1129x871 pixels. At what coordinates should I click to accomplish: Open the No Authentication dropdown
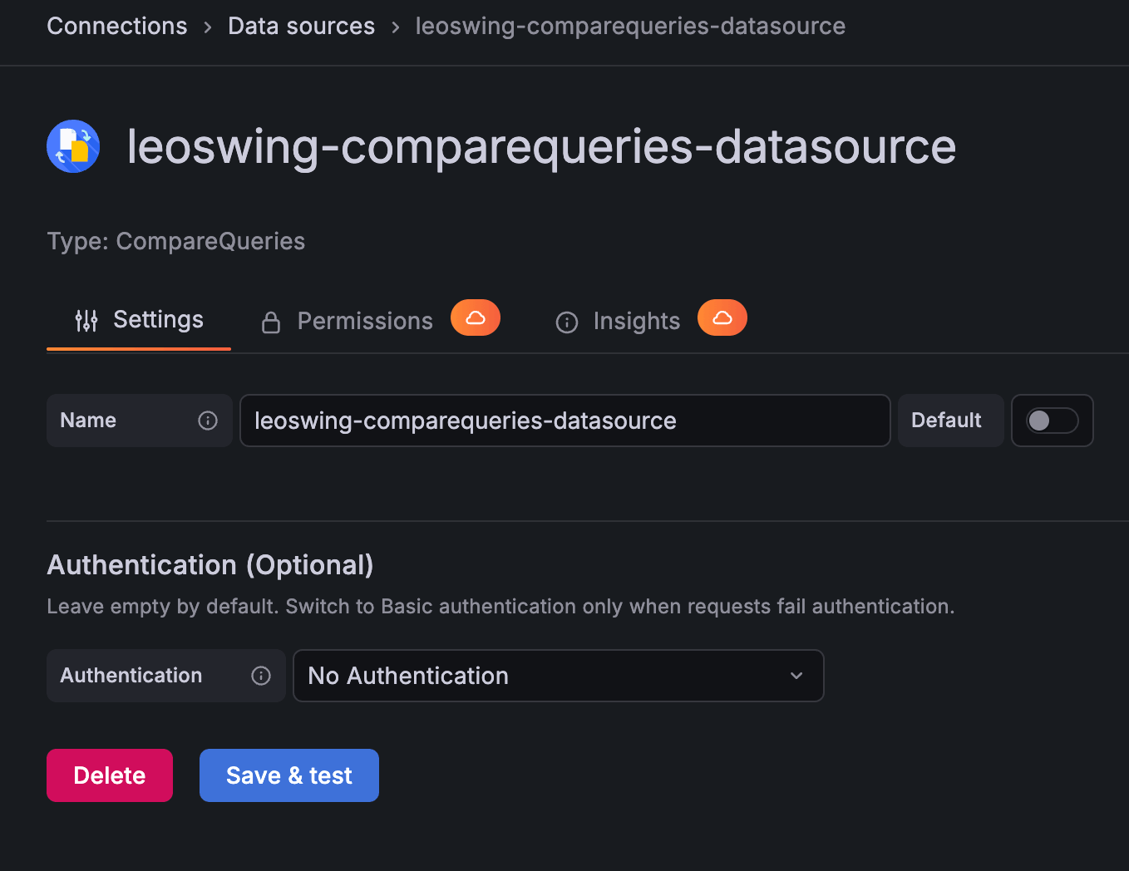coord(559,676)
